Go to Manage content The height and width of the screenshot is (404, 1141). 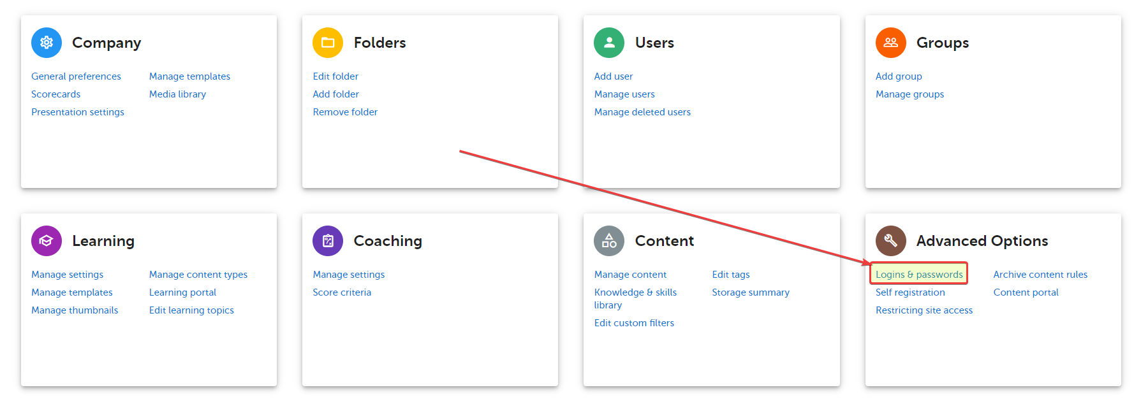[x=630, y=275]
